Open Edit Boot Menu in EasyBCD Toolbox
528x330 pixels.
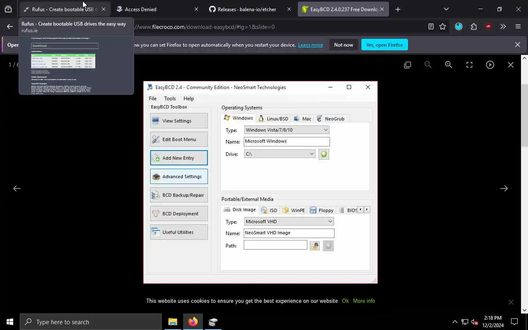[179, 139]
